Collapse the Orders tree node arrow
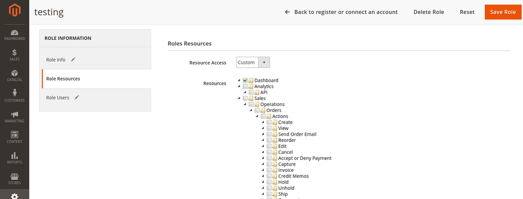 [251, 110]
